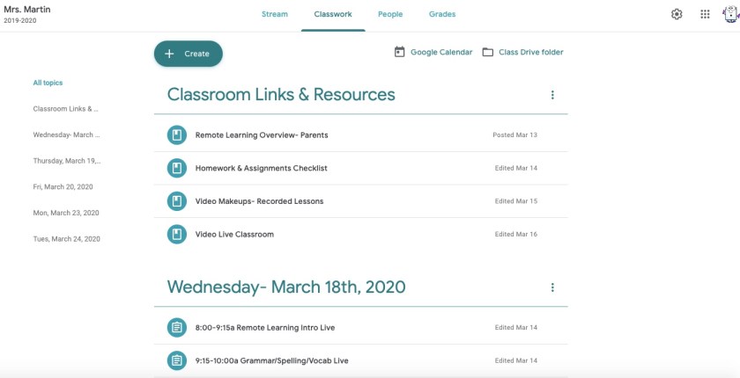Open the Google apps grid

point(705,14)
